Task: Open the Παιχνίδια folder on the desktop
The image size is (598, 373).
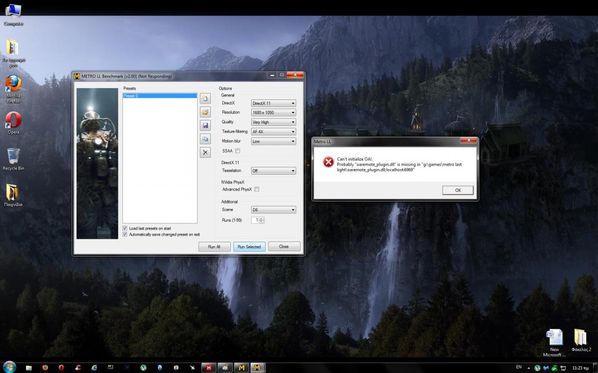Action: click(13, 195)
